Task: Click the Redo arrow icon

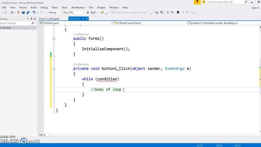Action: pos(41,13)
